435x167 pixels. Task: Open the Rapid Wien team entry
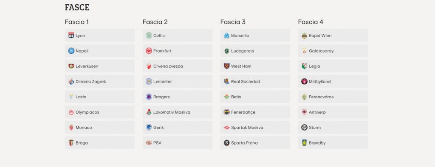(333, 36)
